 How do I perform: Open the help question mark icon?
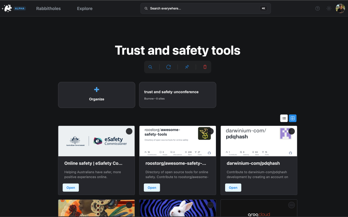[x=318, y=8]
